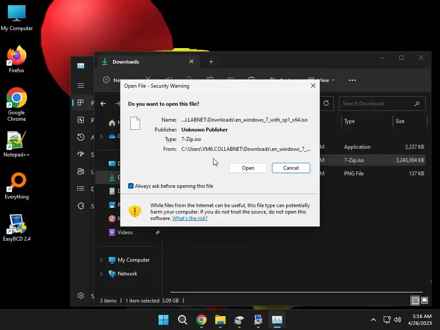
Task: Open Everything search desktop shortcut
Action: (x=17, y=186)
